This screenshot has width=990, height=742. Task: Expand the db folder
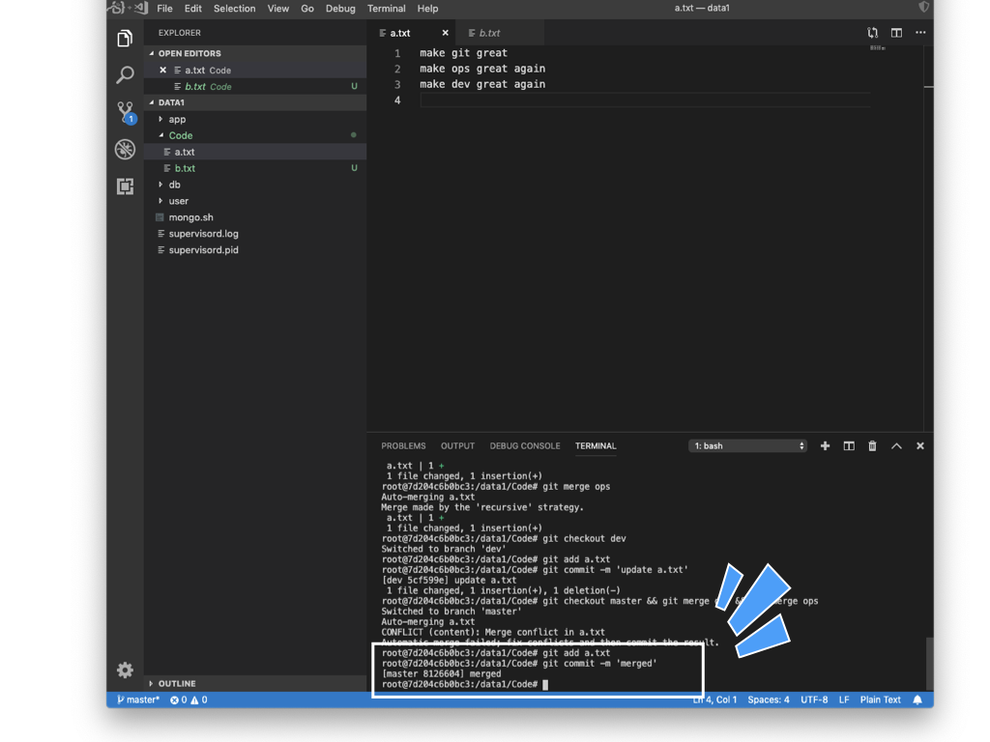click(x=174, y=185)
